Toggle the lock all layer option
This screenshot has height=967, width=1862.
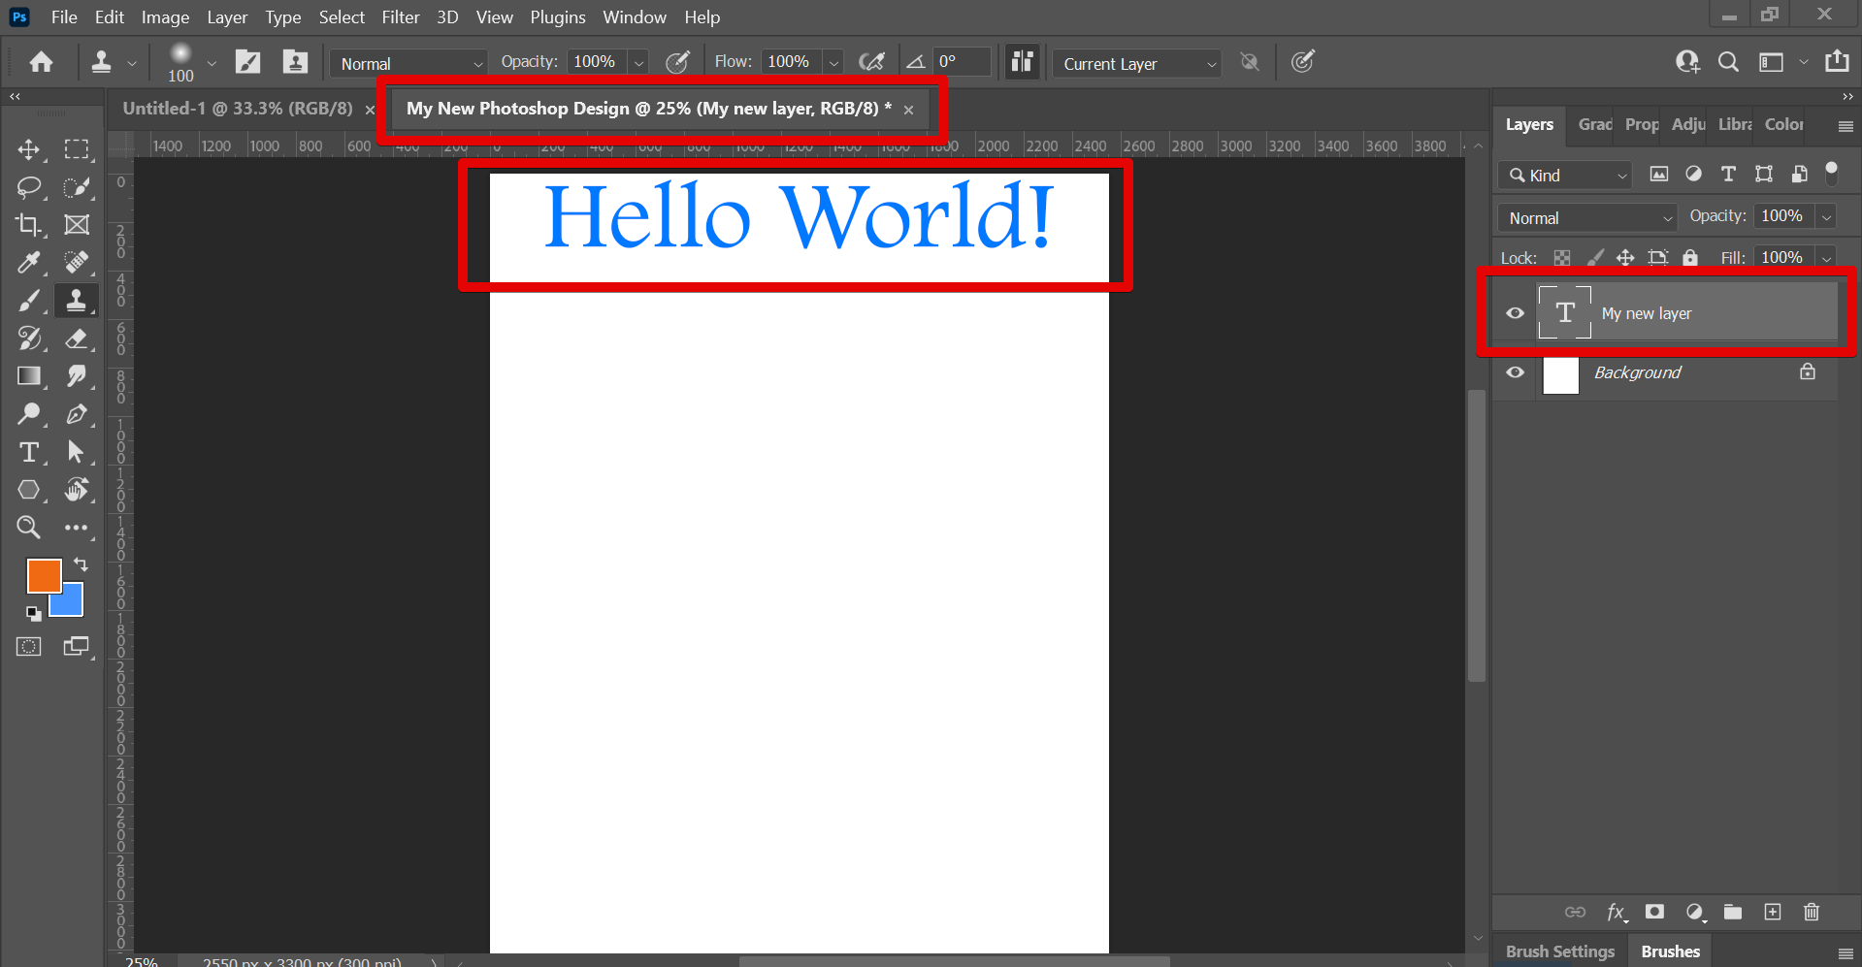pyautogui.click(x=1690, y=257)
